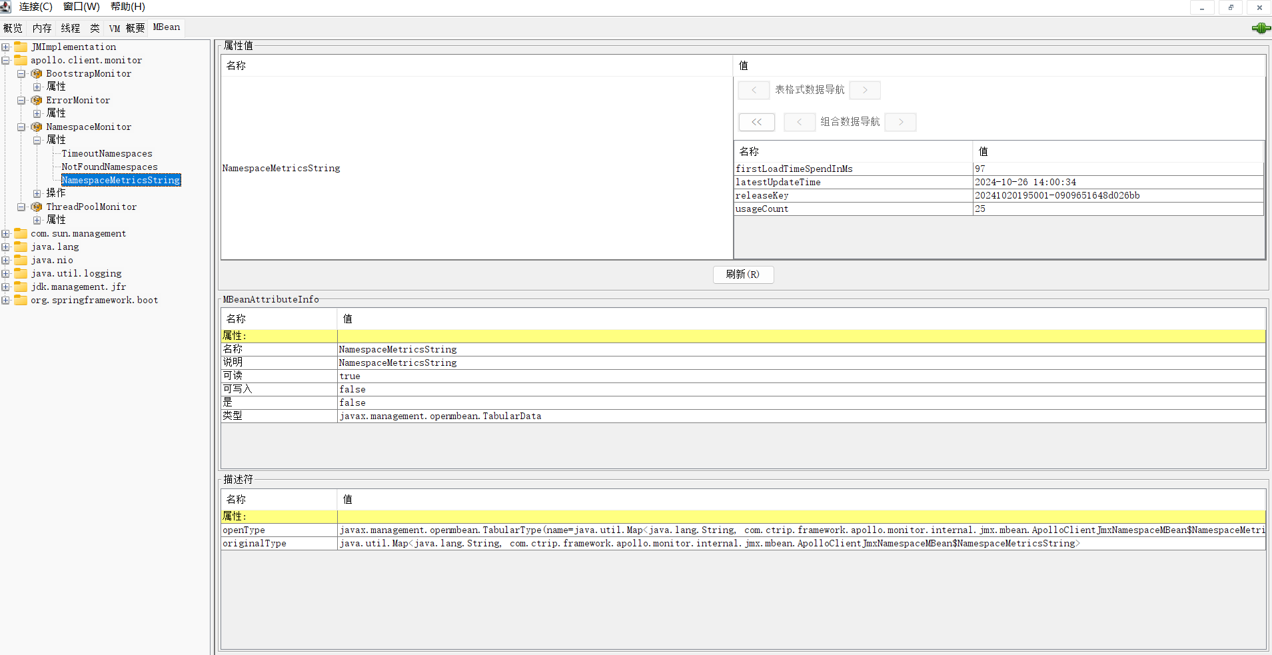Select the usageCount row
Image resolution: width=1272 pixels, height=655 pixels.
pos(999,209)
